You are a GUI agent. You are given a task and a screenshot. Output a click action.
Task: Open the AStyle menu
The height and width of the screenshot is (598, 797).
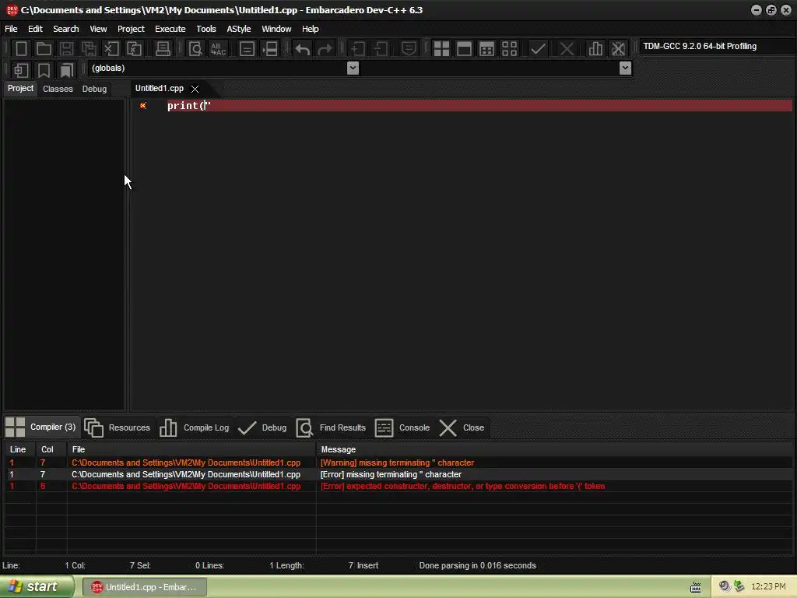pyautogui.click(x=239, y=29)
